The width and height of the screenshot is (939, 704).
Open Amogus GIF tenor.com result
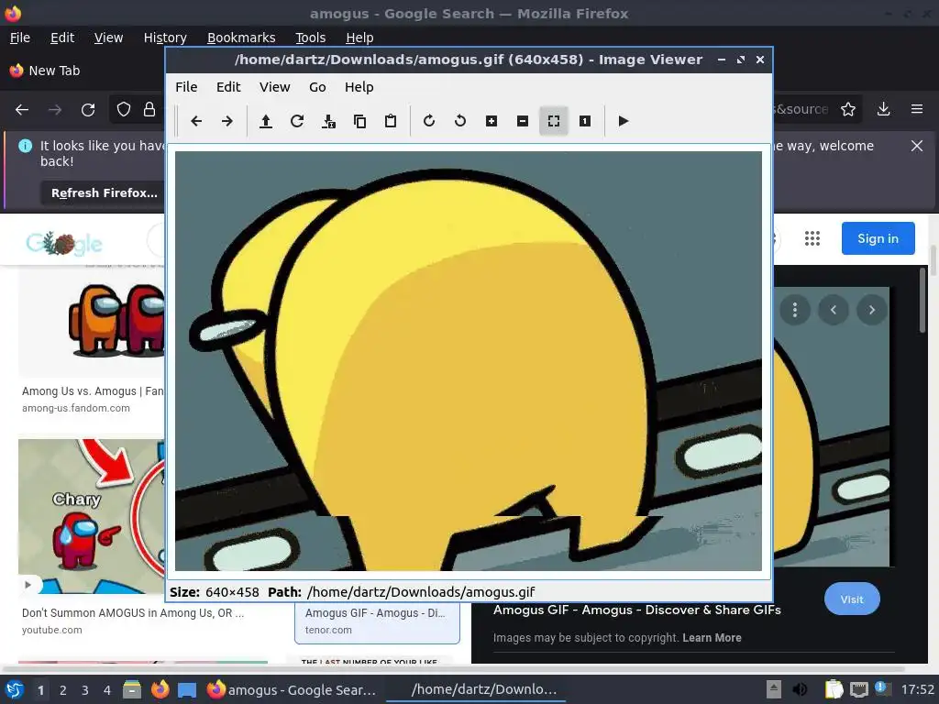(x=377, y=621)
